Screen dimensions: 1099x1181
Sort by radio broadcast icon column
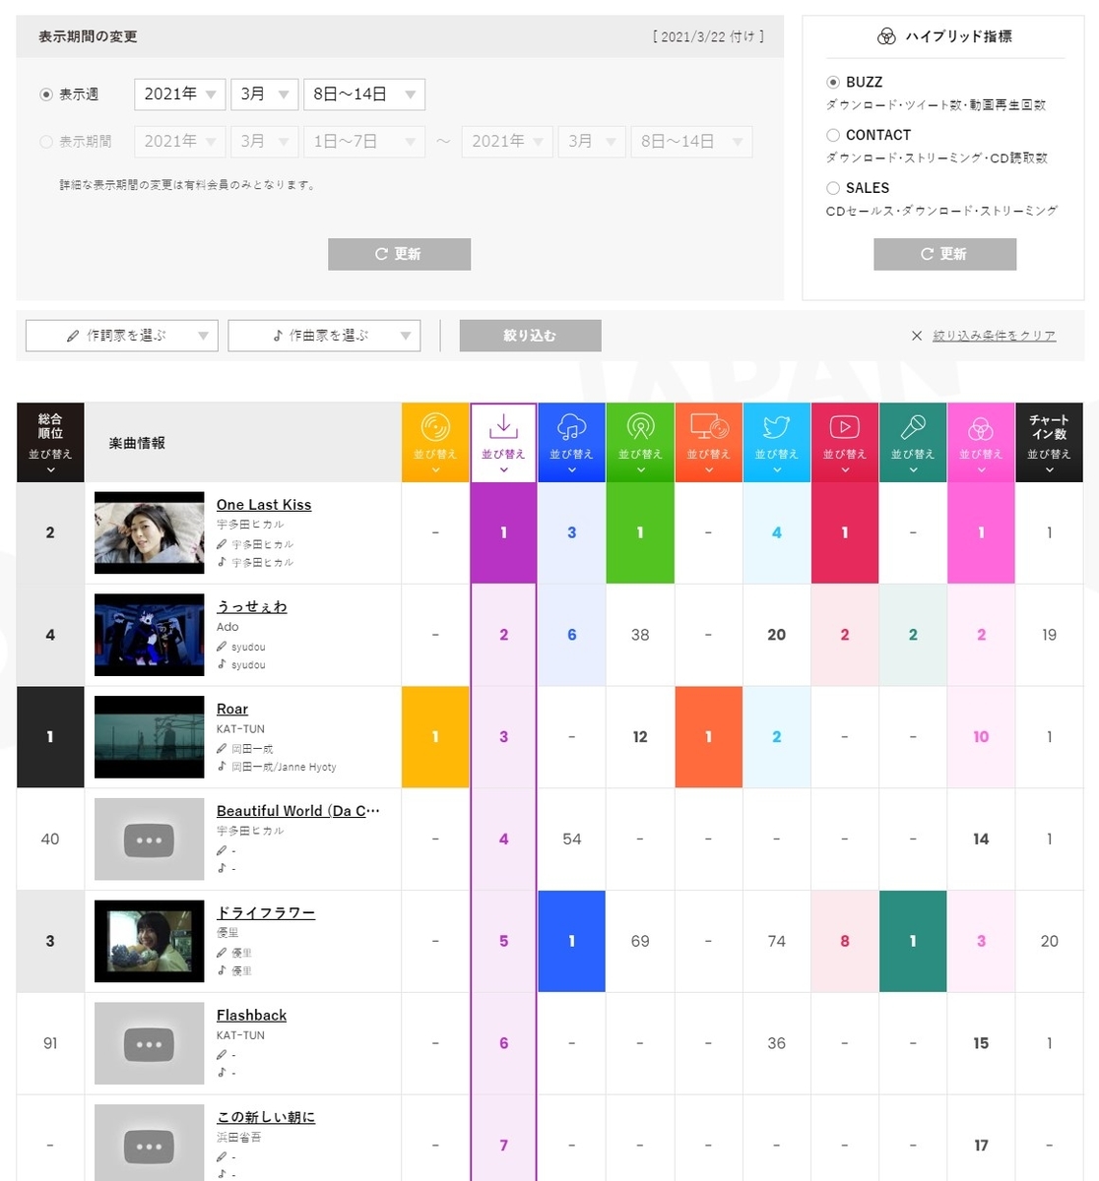(x=640, y=442)
